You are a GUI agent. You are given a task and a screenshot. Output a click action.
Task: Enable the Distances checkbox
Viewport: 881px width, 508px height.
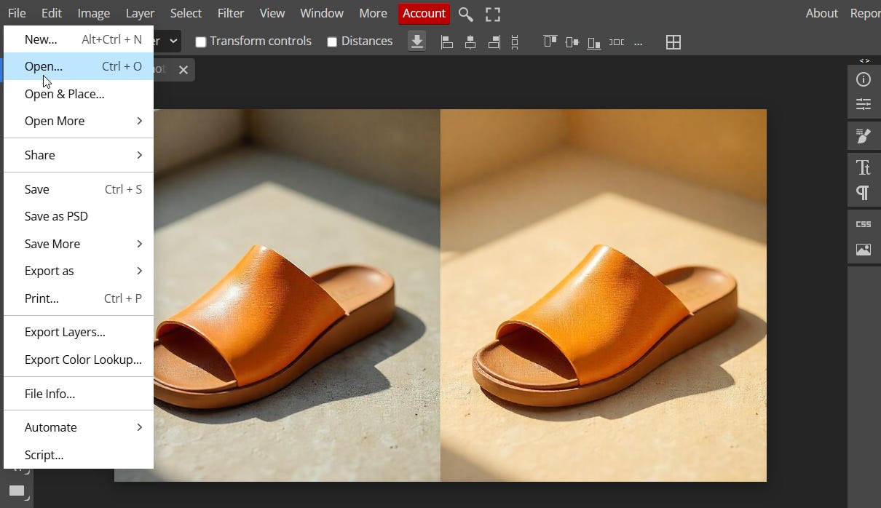coord(332,41)
